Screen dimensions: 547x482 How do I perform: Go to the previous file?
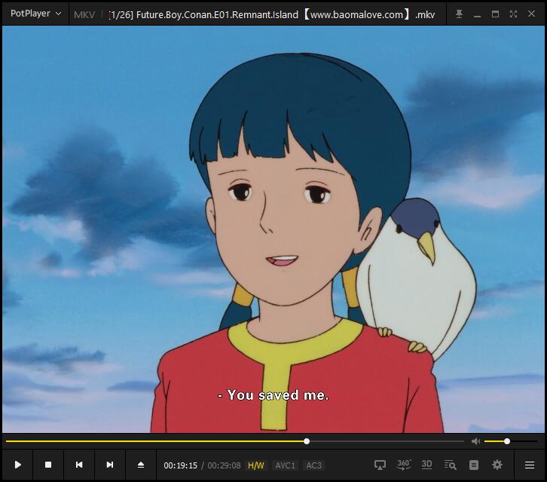(79, 465)
